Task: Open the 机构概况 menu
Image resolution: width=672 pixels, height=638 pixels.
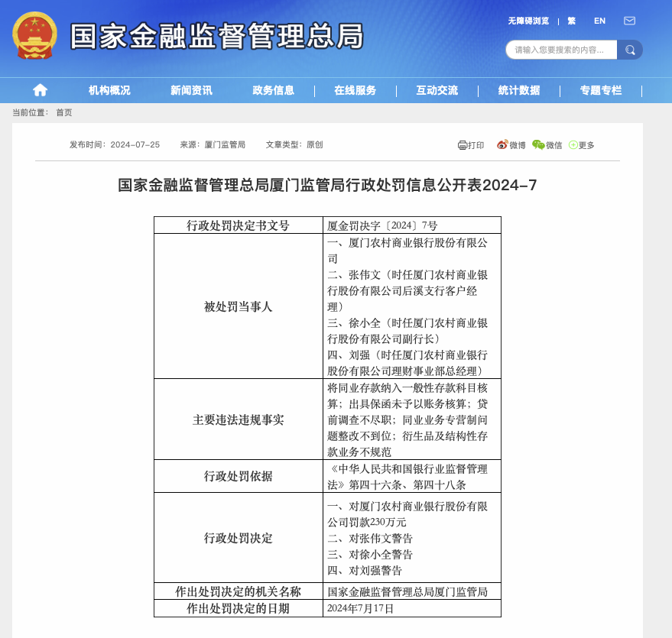Action: (x=109, y=90)
